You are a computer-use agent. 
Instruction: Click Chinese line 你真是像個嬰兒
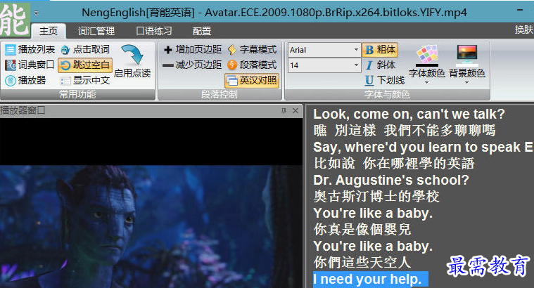(362, 230)
